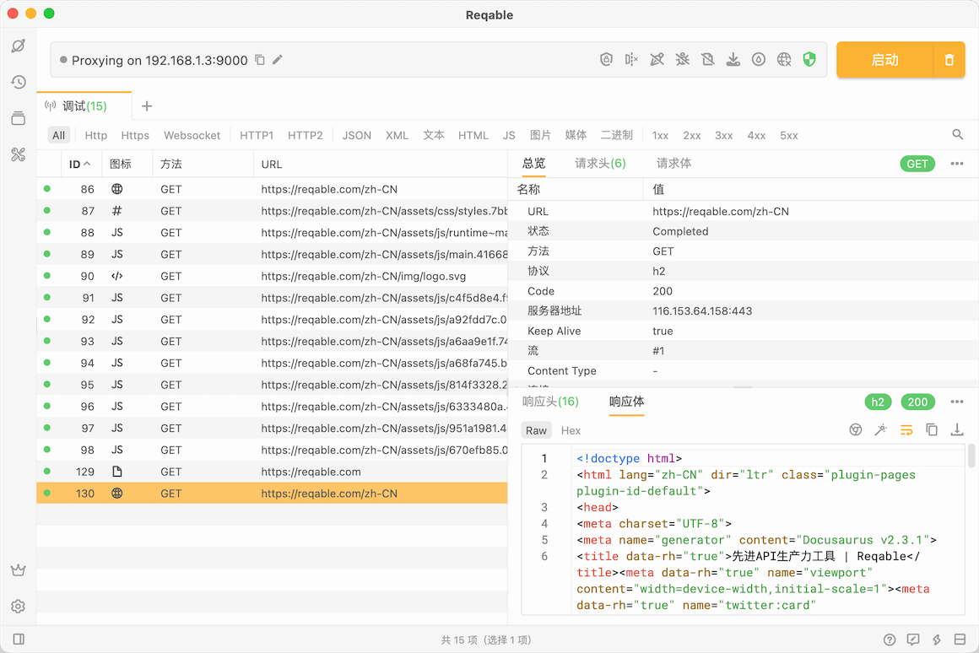Viewport: 979px width, 653px height.
Task: Toggle system proxy globe icon
Action: (x=784, y=59)
